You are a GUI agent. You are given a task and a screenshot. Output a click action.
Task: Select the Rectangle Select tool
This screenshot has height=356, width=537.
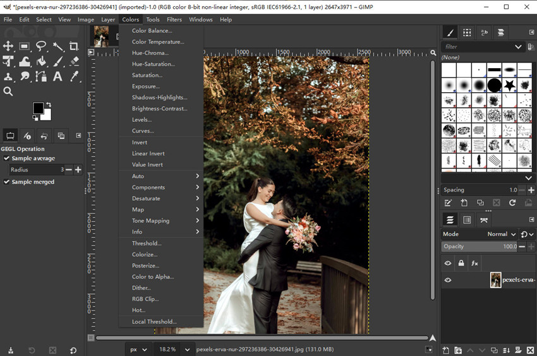pos(24,46)
